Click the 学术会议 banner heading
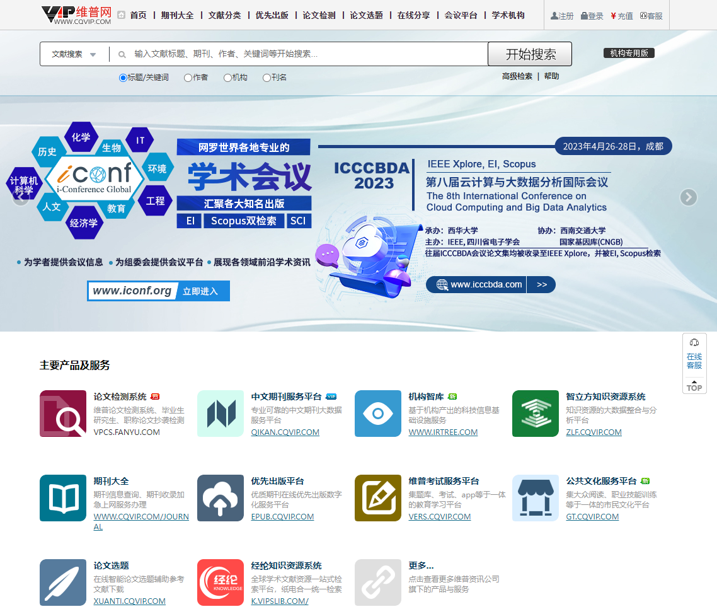This screenshot has width=717, height=614. [x=250, y=177]
